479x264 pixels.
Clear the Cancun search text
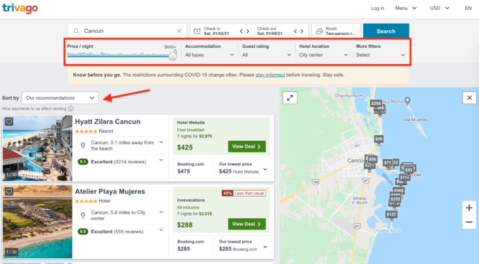[179, 31]
